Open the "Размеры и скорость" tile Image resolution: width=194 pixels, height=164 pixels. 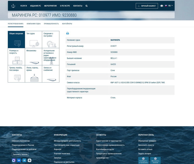coord(16,57)
